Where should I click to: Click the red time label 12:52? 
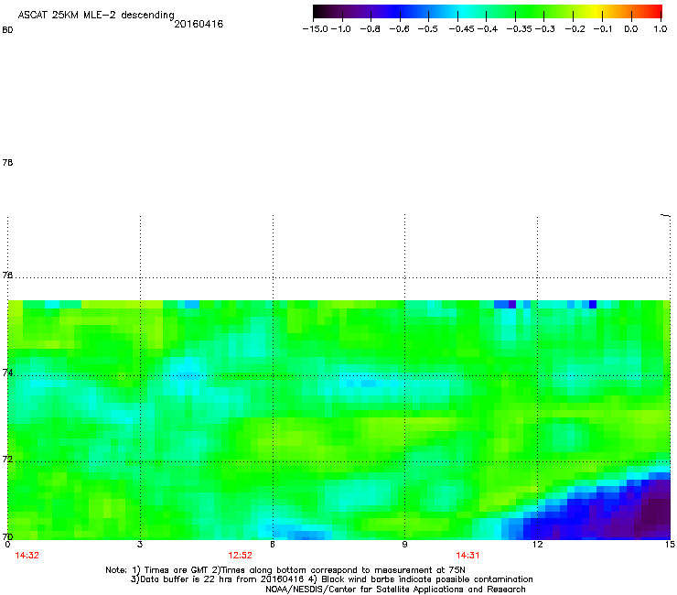pos(240,556)
